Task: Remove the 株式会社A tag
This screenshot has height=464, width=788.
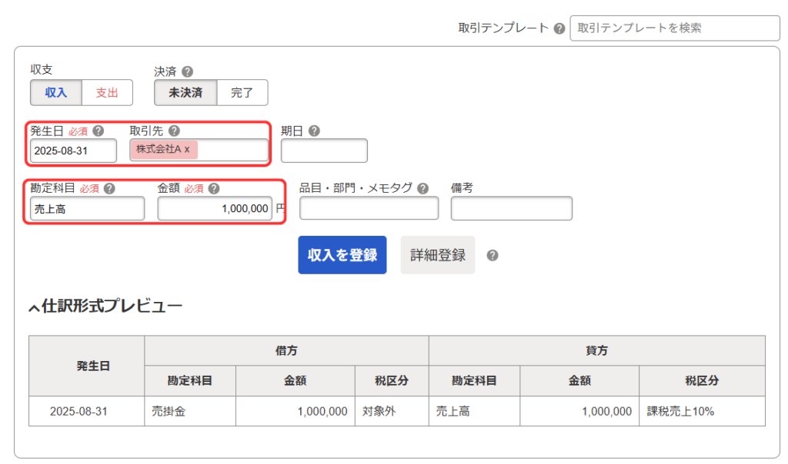Action: point(187,149)
